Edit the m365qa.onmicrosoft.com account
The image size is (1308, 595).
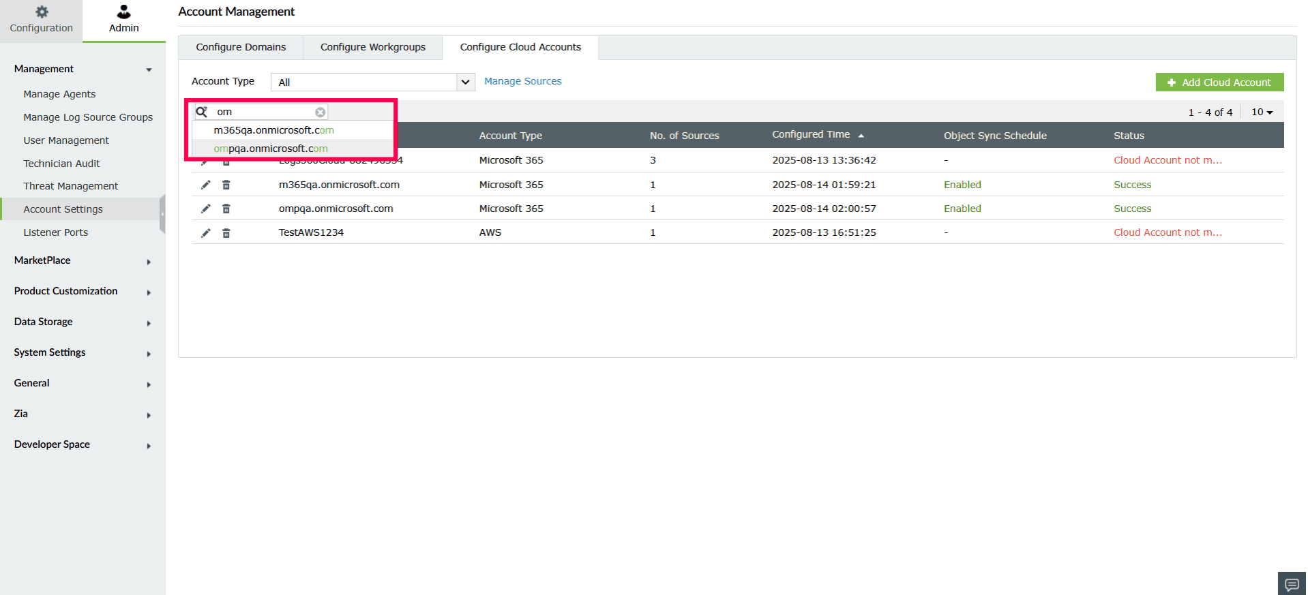tap(205, 185)
